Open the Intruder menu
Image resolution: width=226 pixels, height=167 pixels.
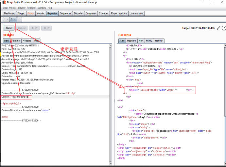[x=22, y=8]
